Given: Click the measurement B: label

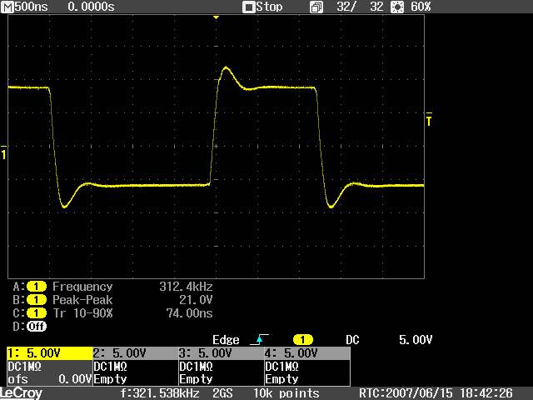Looking at the screenshot, I should tap(18, 300).
